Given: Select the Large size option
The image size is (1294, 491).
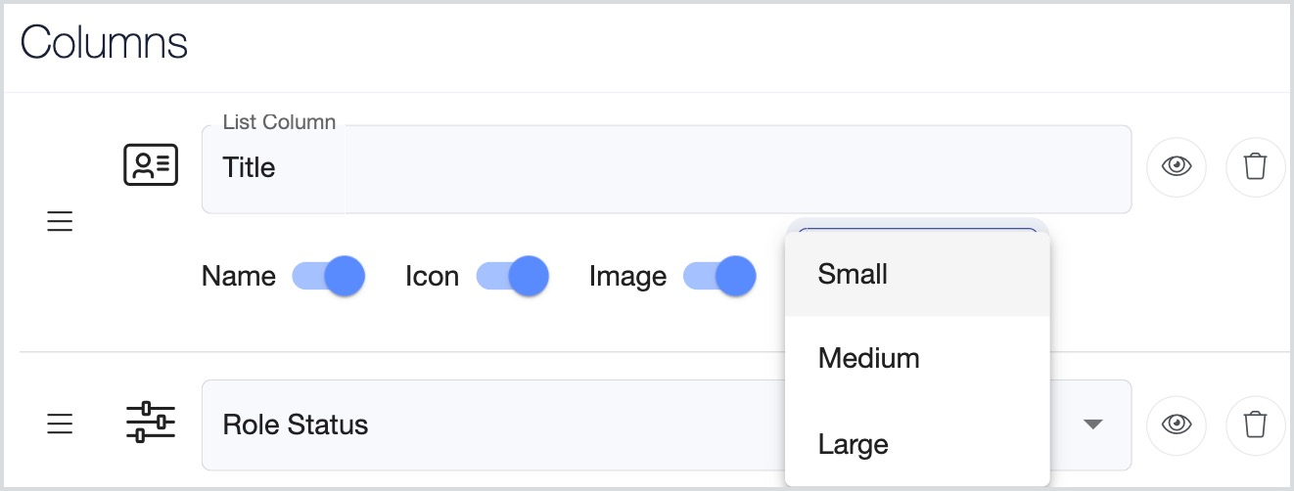Looking at the screenshot, I should 917,444.
